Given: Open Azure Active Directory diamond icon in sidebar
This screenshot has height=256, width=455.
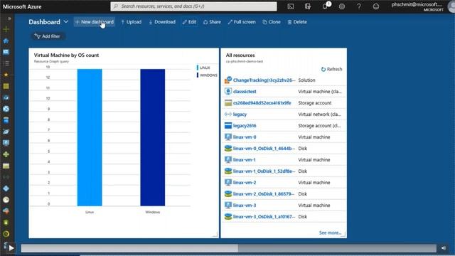Looking at the screenshot, I should tap(6, 188).
